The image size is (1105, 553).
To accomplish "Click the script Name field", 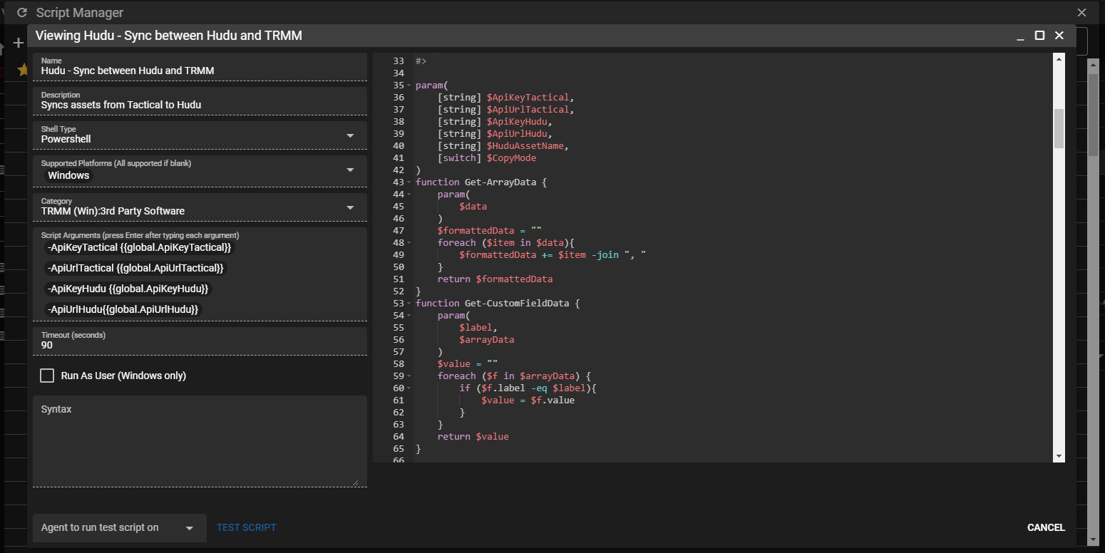I will [x=200, y=66].
